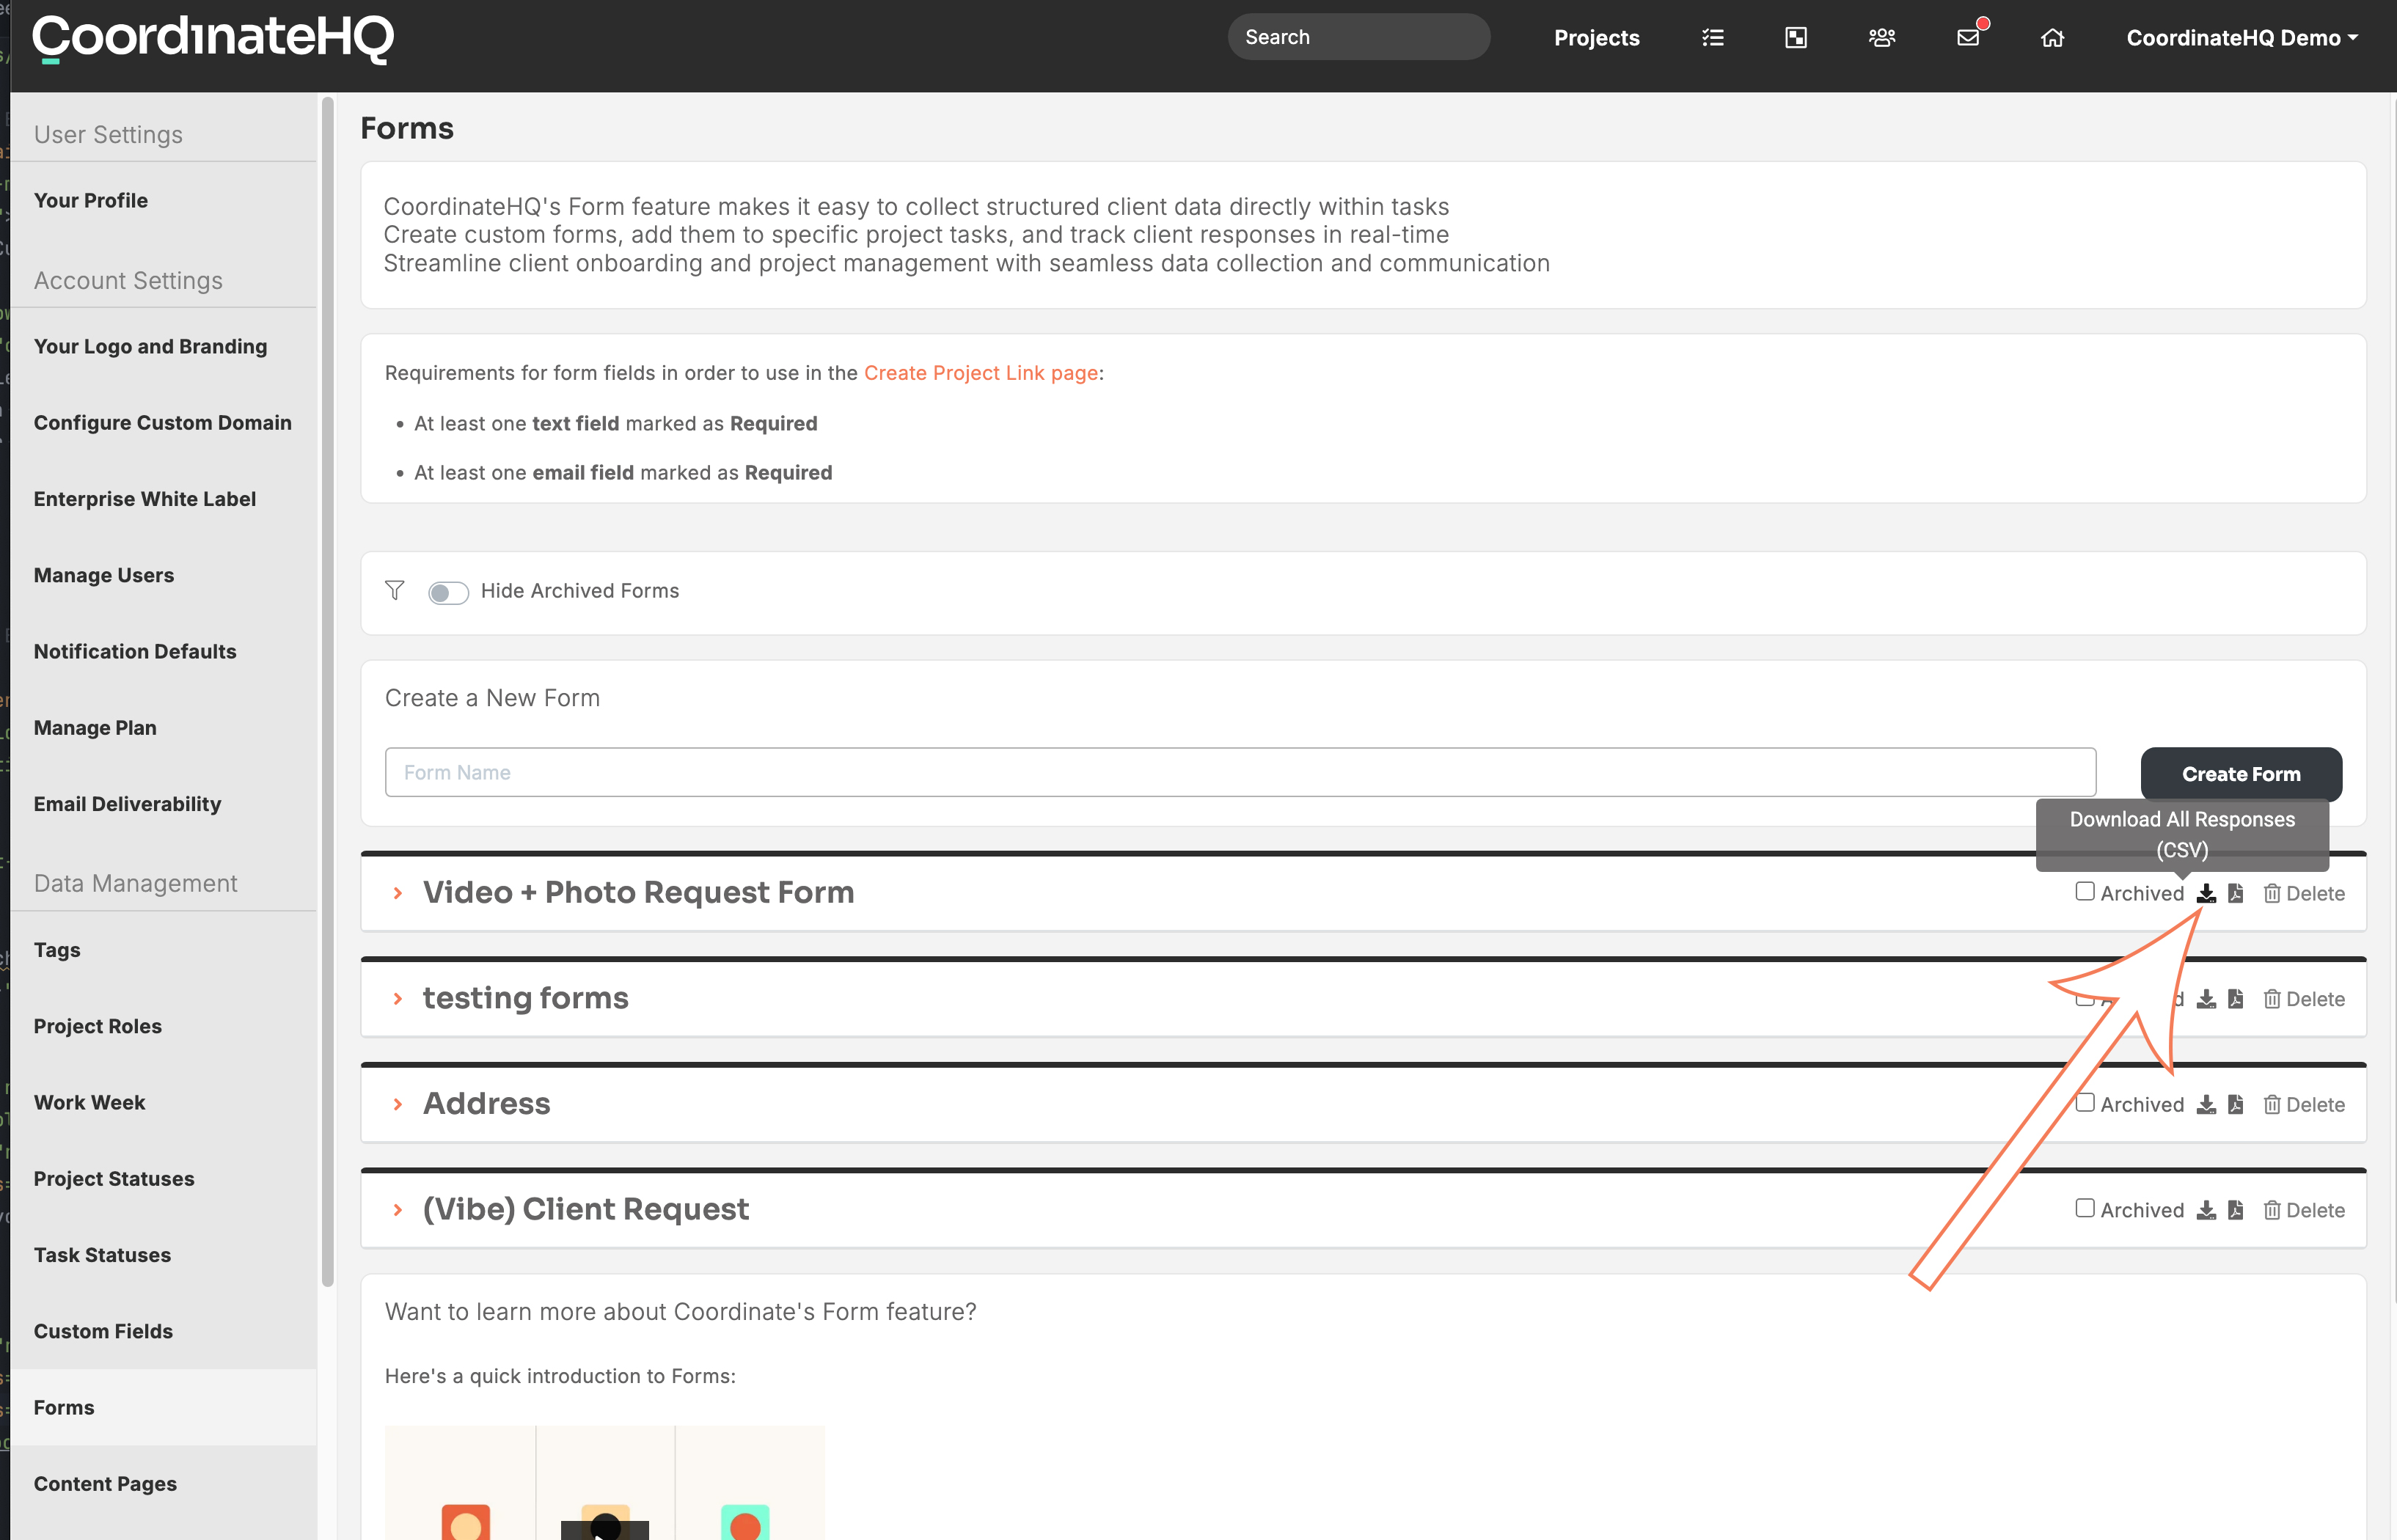Open the CoordinateHQ Demo account dropdown

2241,38
